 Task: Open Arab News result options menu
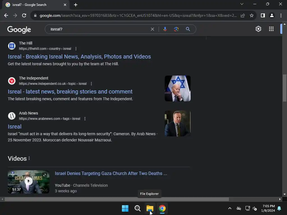(x=85, y=119)
